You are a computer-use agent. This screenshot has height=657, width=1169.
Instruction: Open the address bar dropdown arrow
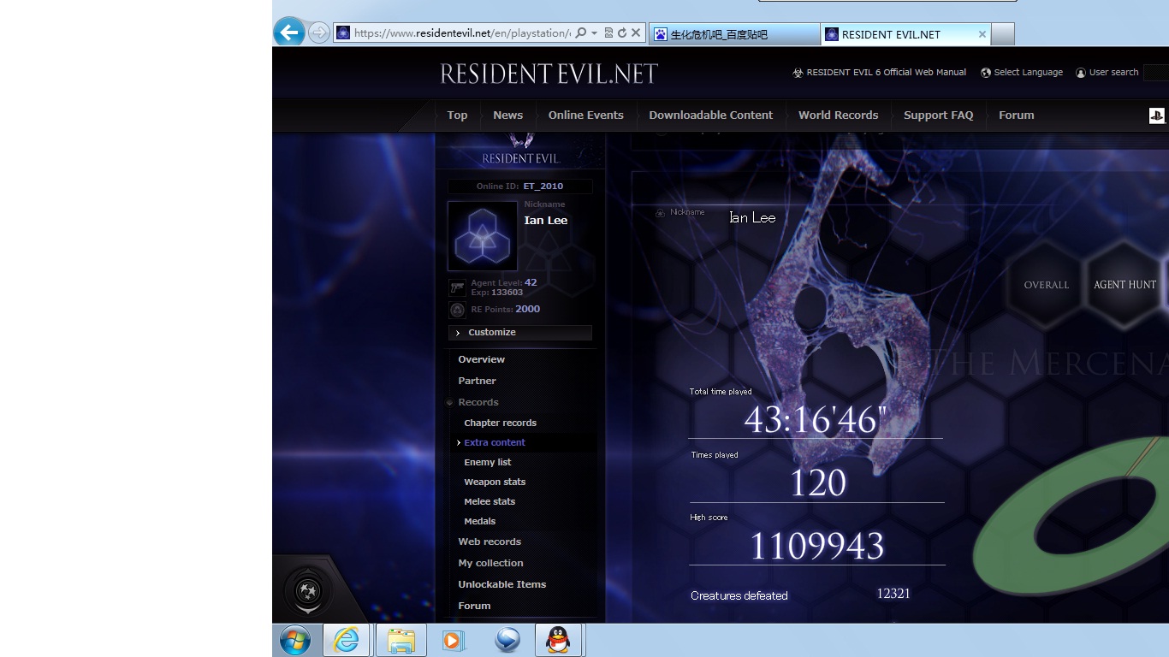coord(594,33)
